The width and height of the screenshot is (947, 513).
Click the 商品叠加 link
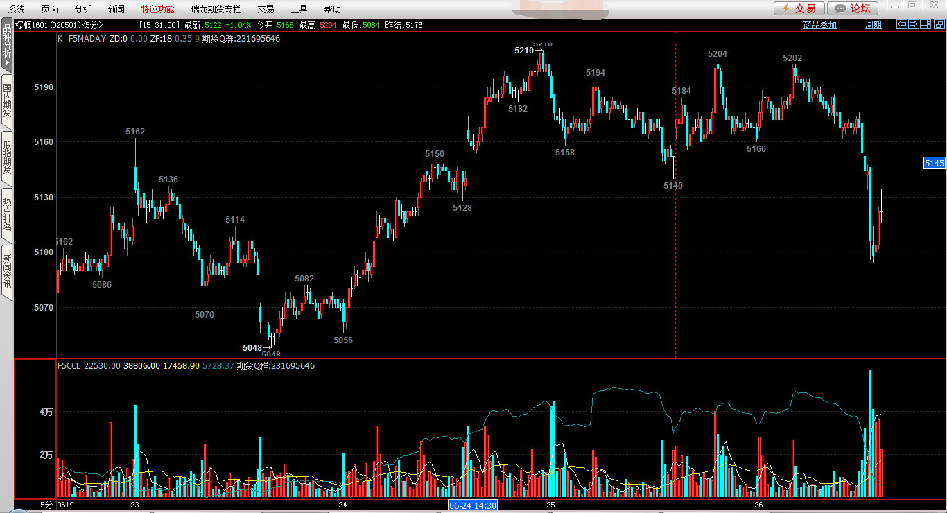pyautogui.click(x=819, y=25)
